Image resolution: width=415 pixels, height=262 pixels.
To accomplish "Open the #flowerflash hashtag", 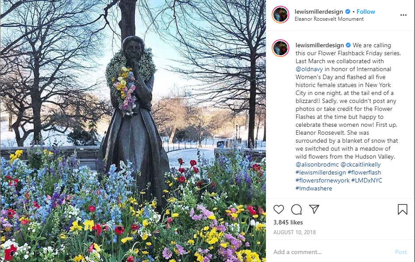I will click(x=364, y=172).
